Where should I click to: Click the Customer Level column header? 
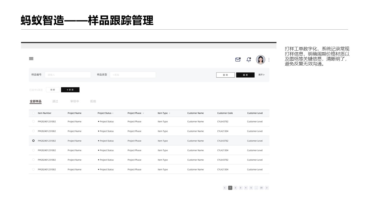coord(255,113)
